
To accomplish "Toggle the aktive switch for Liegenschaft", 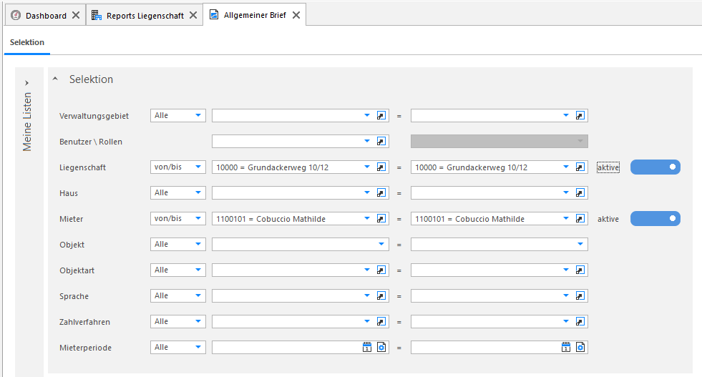I will (655, 167).
